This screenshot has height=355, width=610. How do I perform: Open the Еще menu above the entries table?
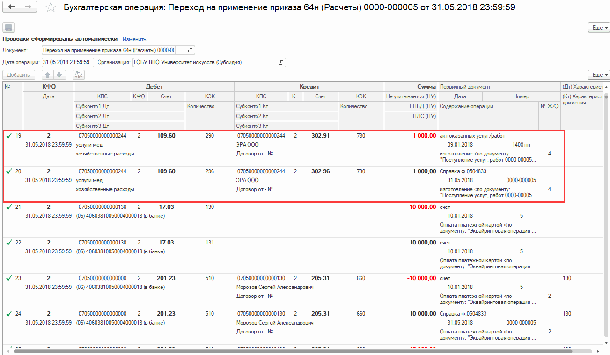(599, 75)
